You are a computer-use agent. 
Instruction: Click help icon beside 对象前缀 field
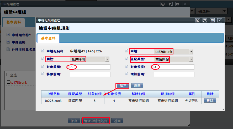click(43, 67)
